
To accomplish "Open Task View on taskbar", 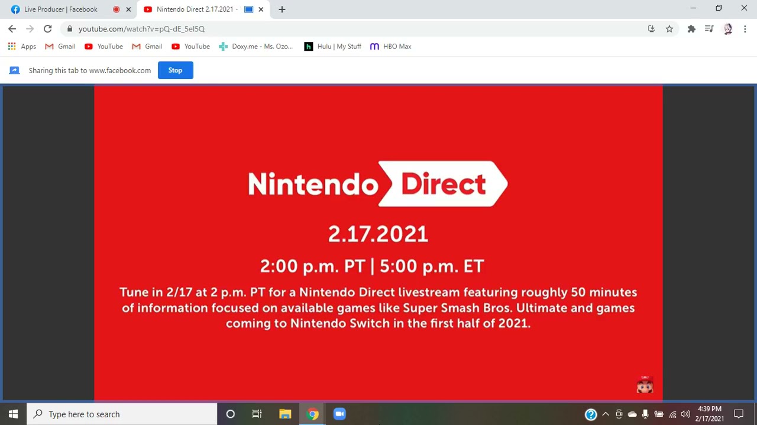I will coord(257,414).
